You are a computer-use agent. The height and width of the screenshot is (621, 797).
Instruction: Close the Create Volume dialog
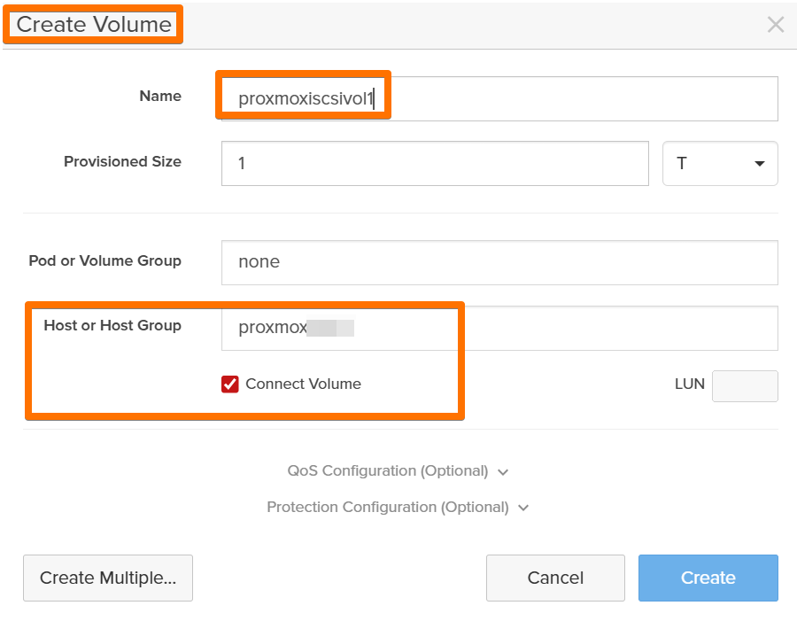(x=775, y=25)
